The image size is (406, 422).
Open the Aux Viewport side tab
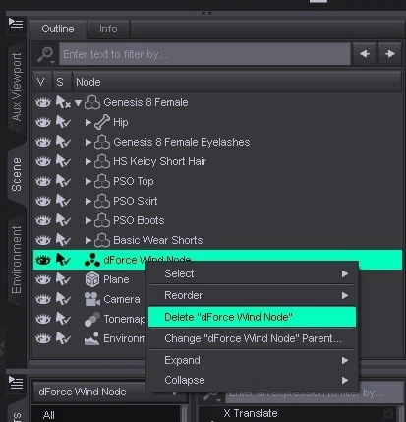[x=17, y=87]
